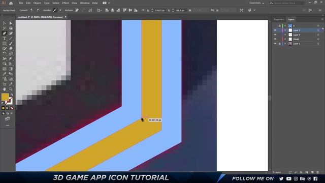Select the Rotate tool
Viewport: 325px width, 183px height.
tap(5, 54)
